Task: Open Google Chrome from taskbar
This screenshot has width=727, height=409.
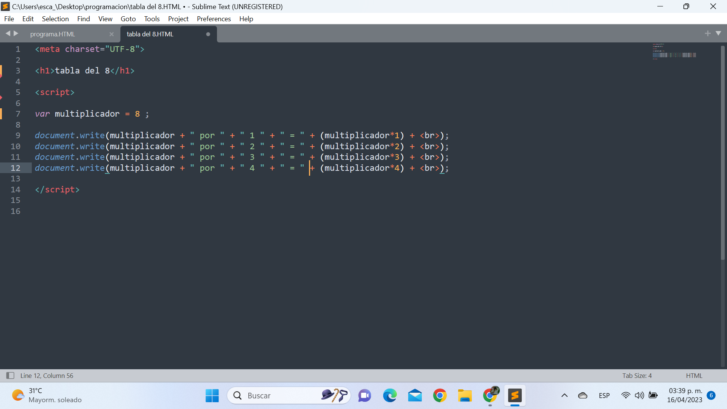Action: (440, 396)
